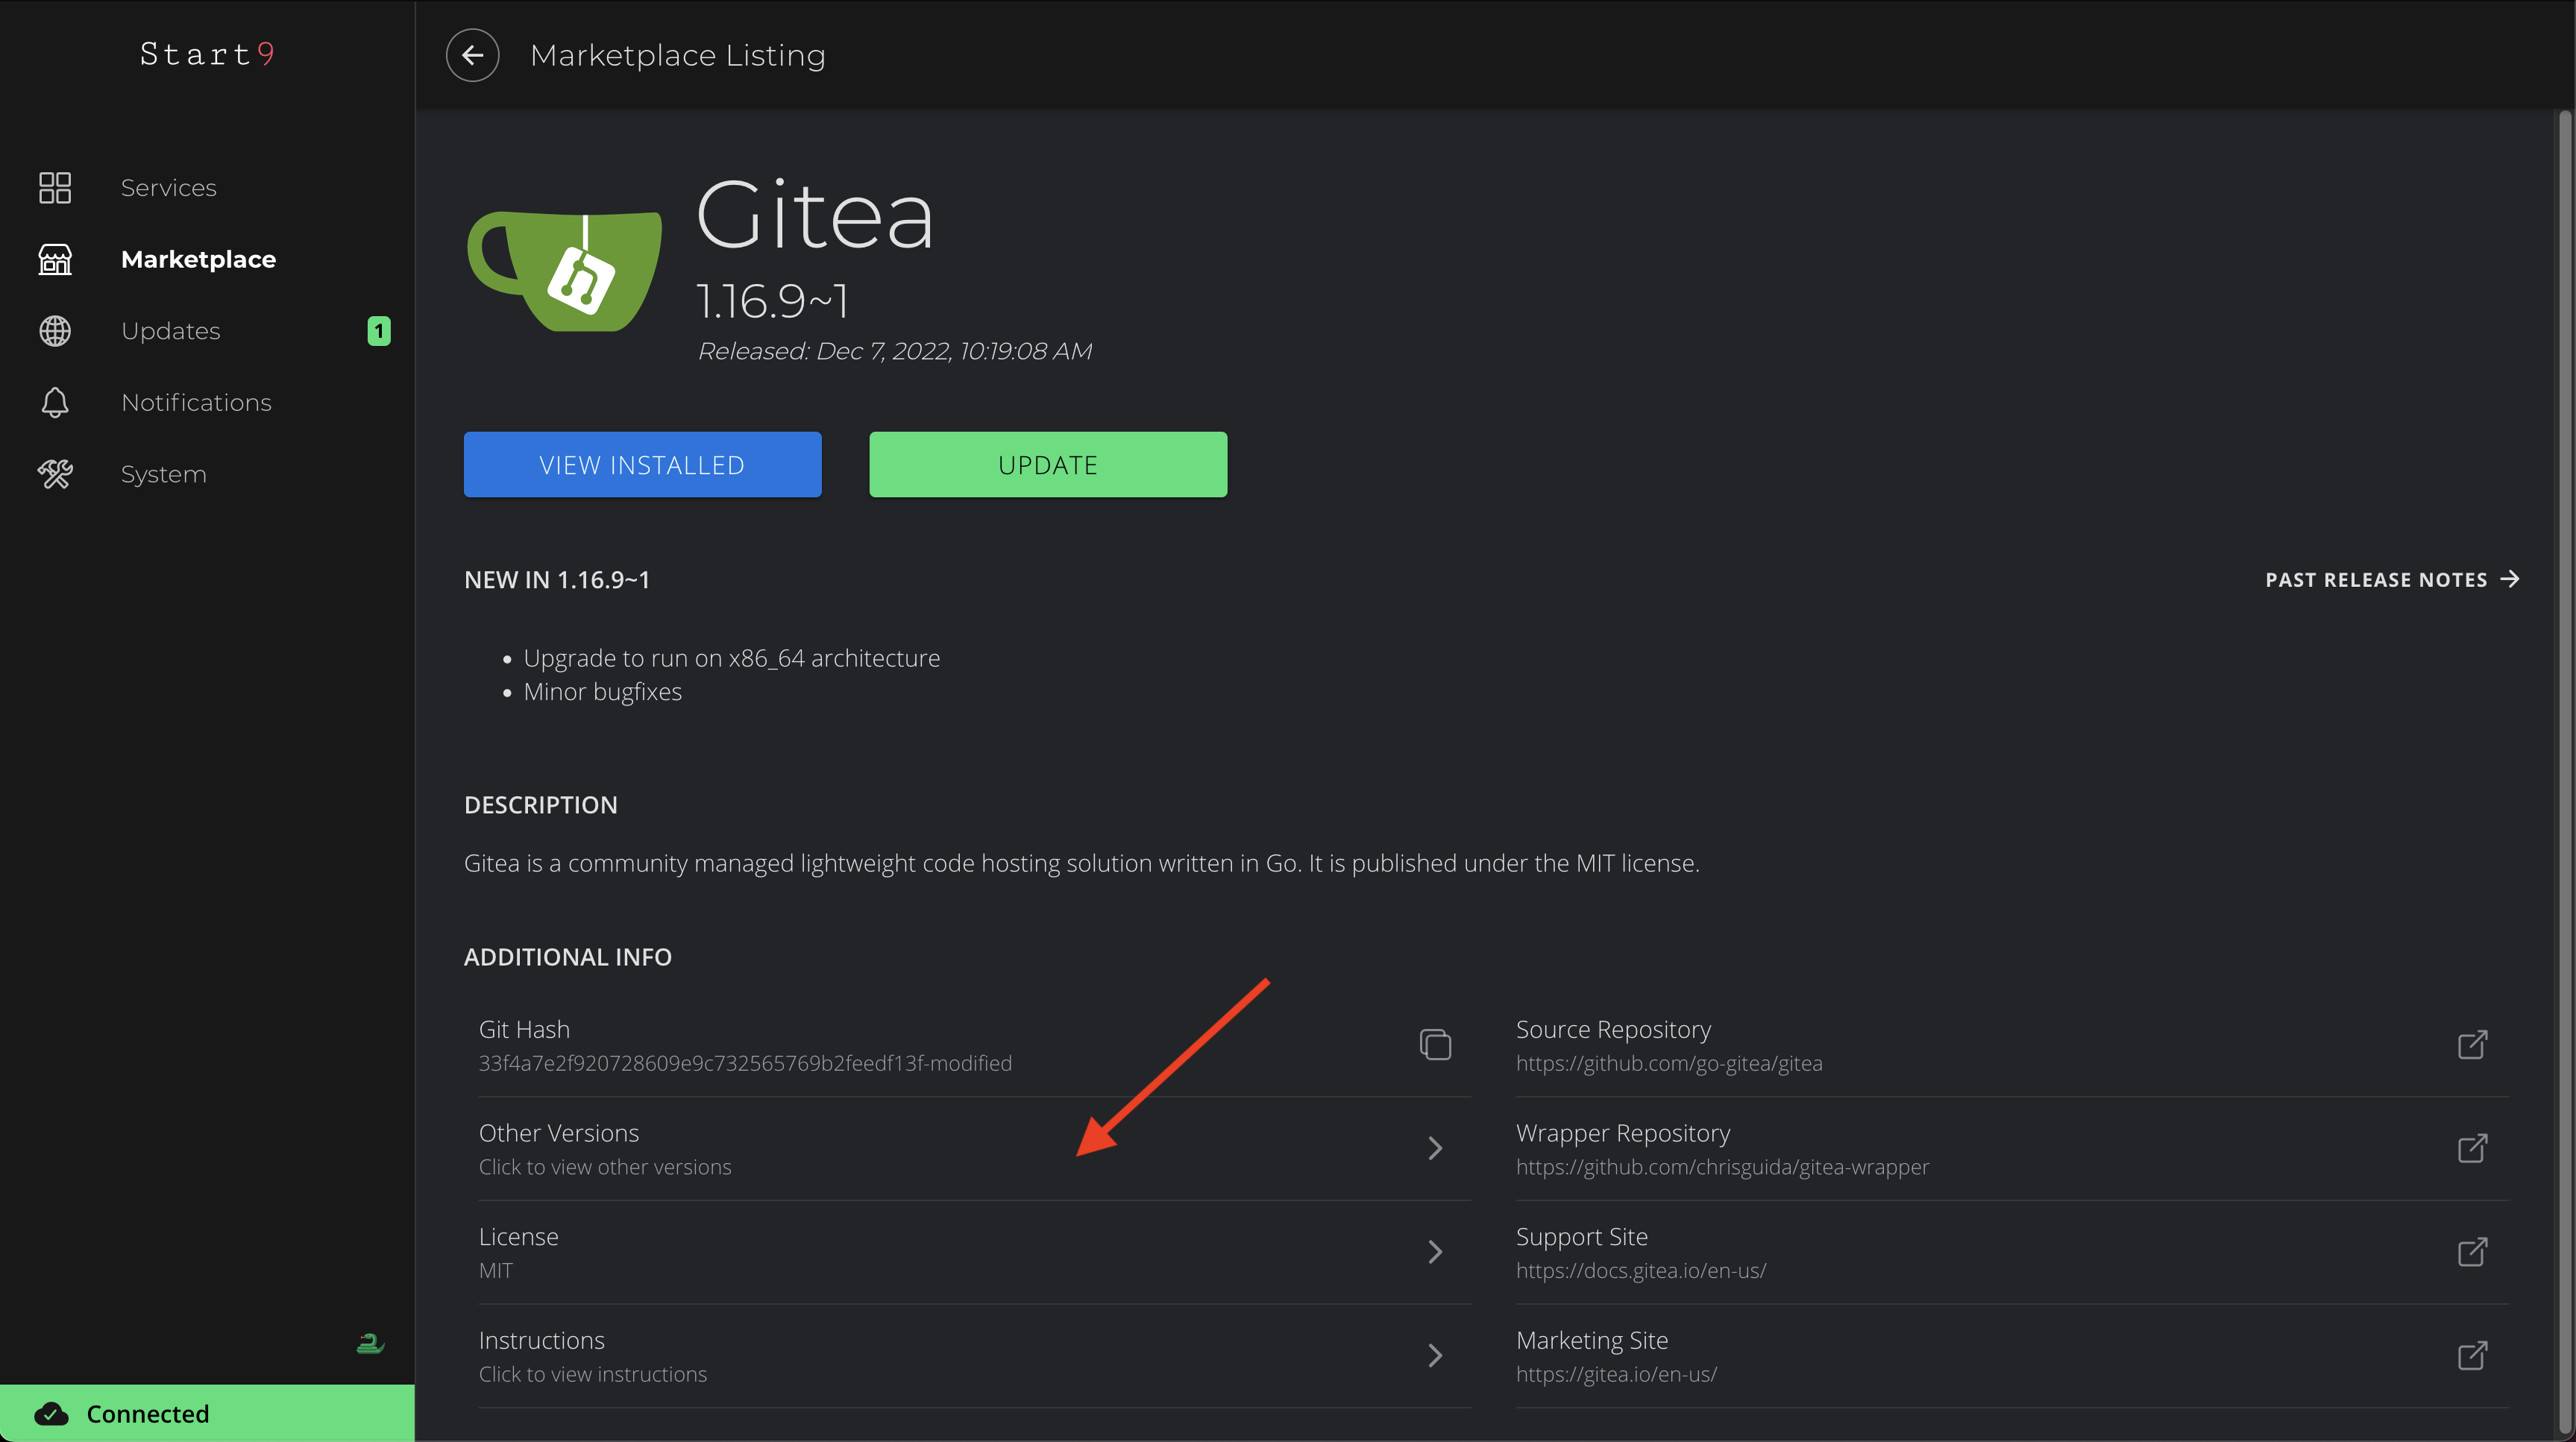The image size is (2576, 1442).
Task: Open Support Site external link icon
Action: click(x=2472, y=1251)
